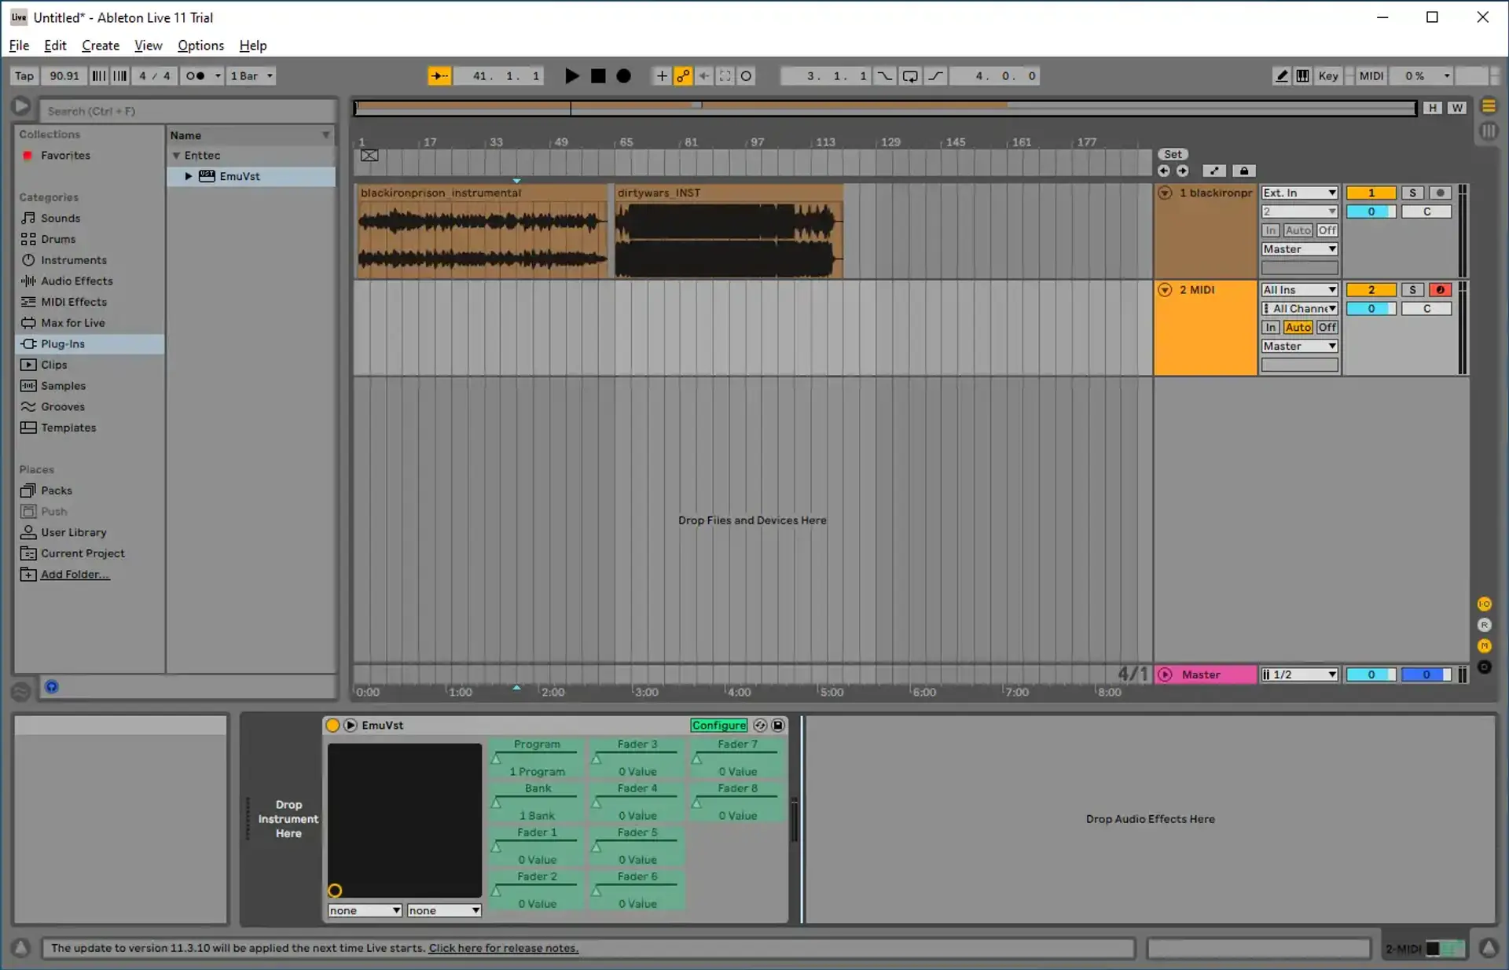Toggle the Automation Arm link icon
Image resolution: width=1509 pixels, height=970 pixels.
click(x=683, y=76)
